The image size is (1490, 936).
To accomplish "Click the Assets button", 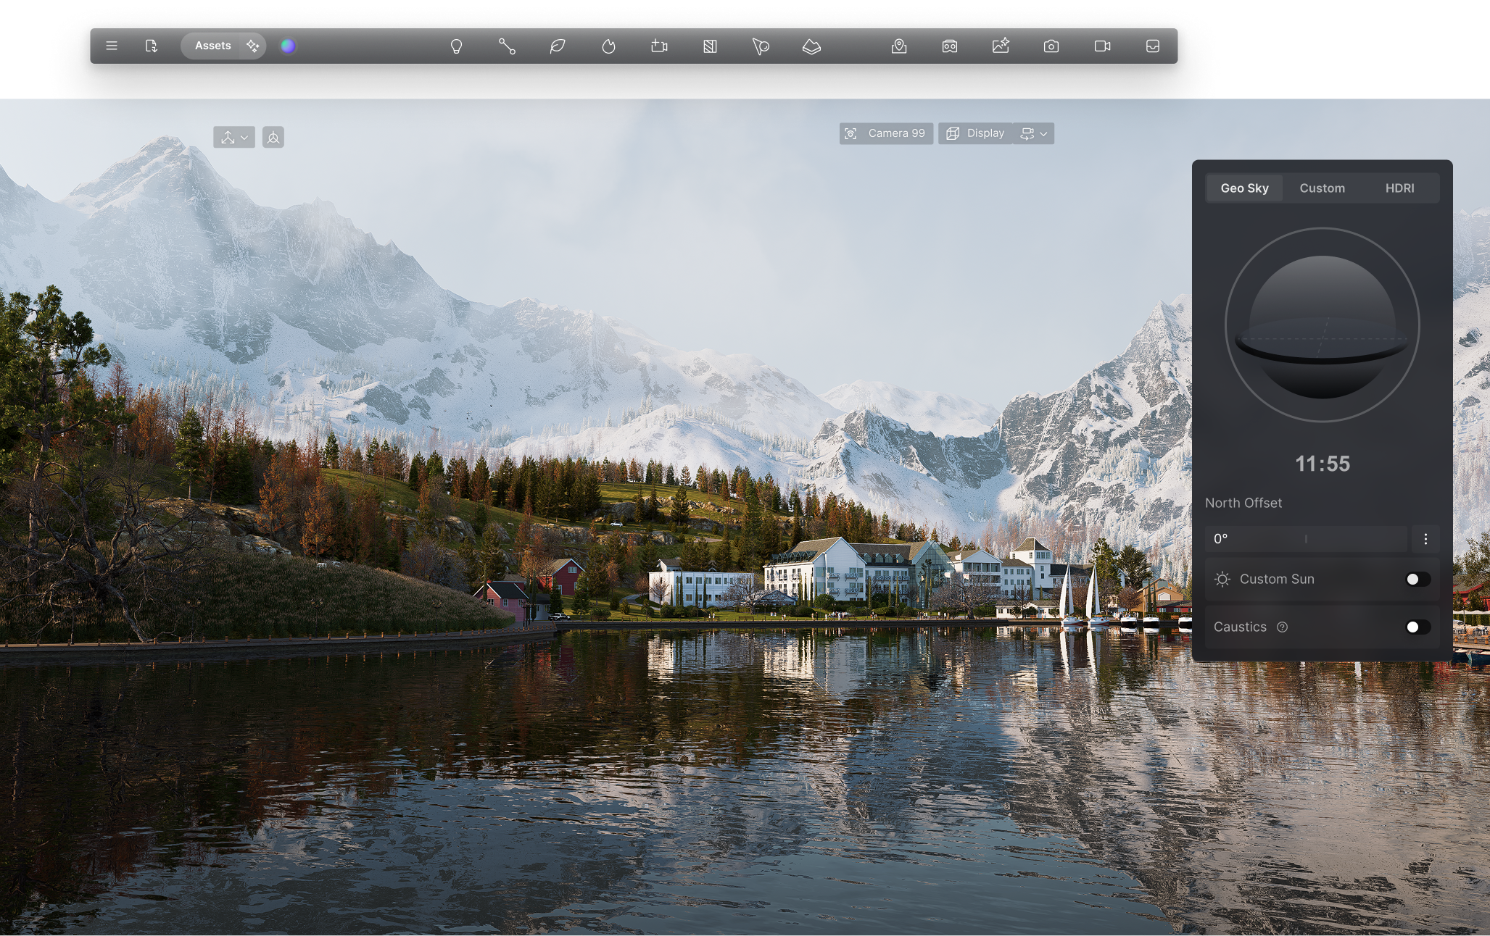I will [212, 46].
